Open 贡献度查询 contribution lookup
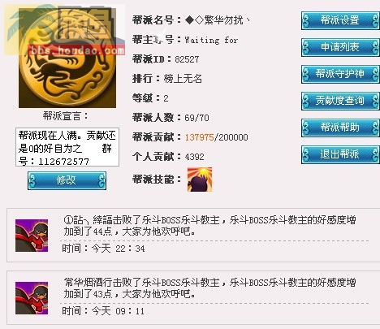This screenshot has width=380, height=329. pos(340,101)
